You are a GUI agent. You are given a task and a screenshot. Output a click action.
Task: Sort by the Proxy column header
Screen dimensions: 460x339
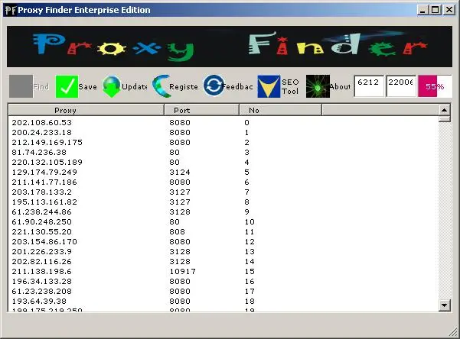pyautogui.click(x=86, y=110)
